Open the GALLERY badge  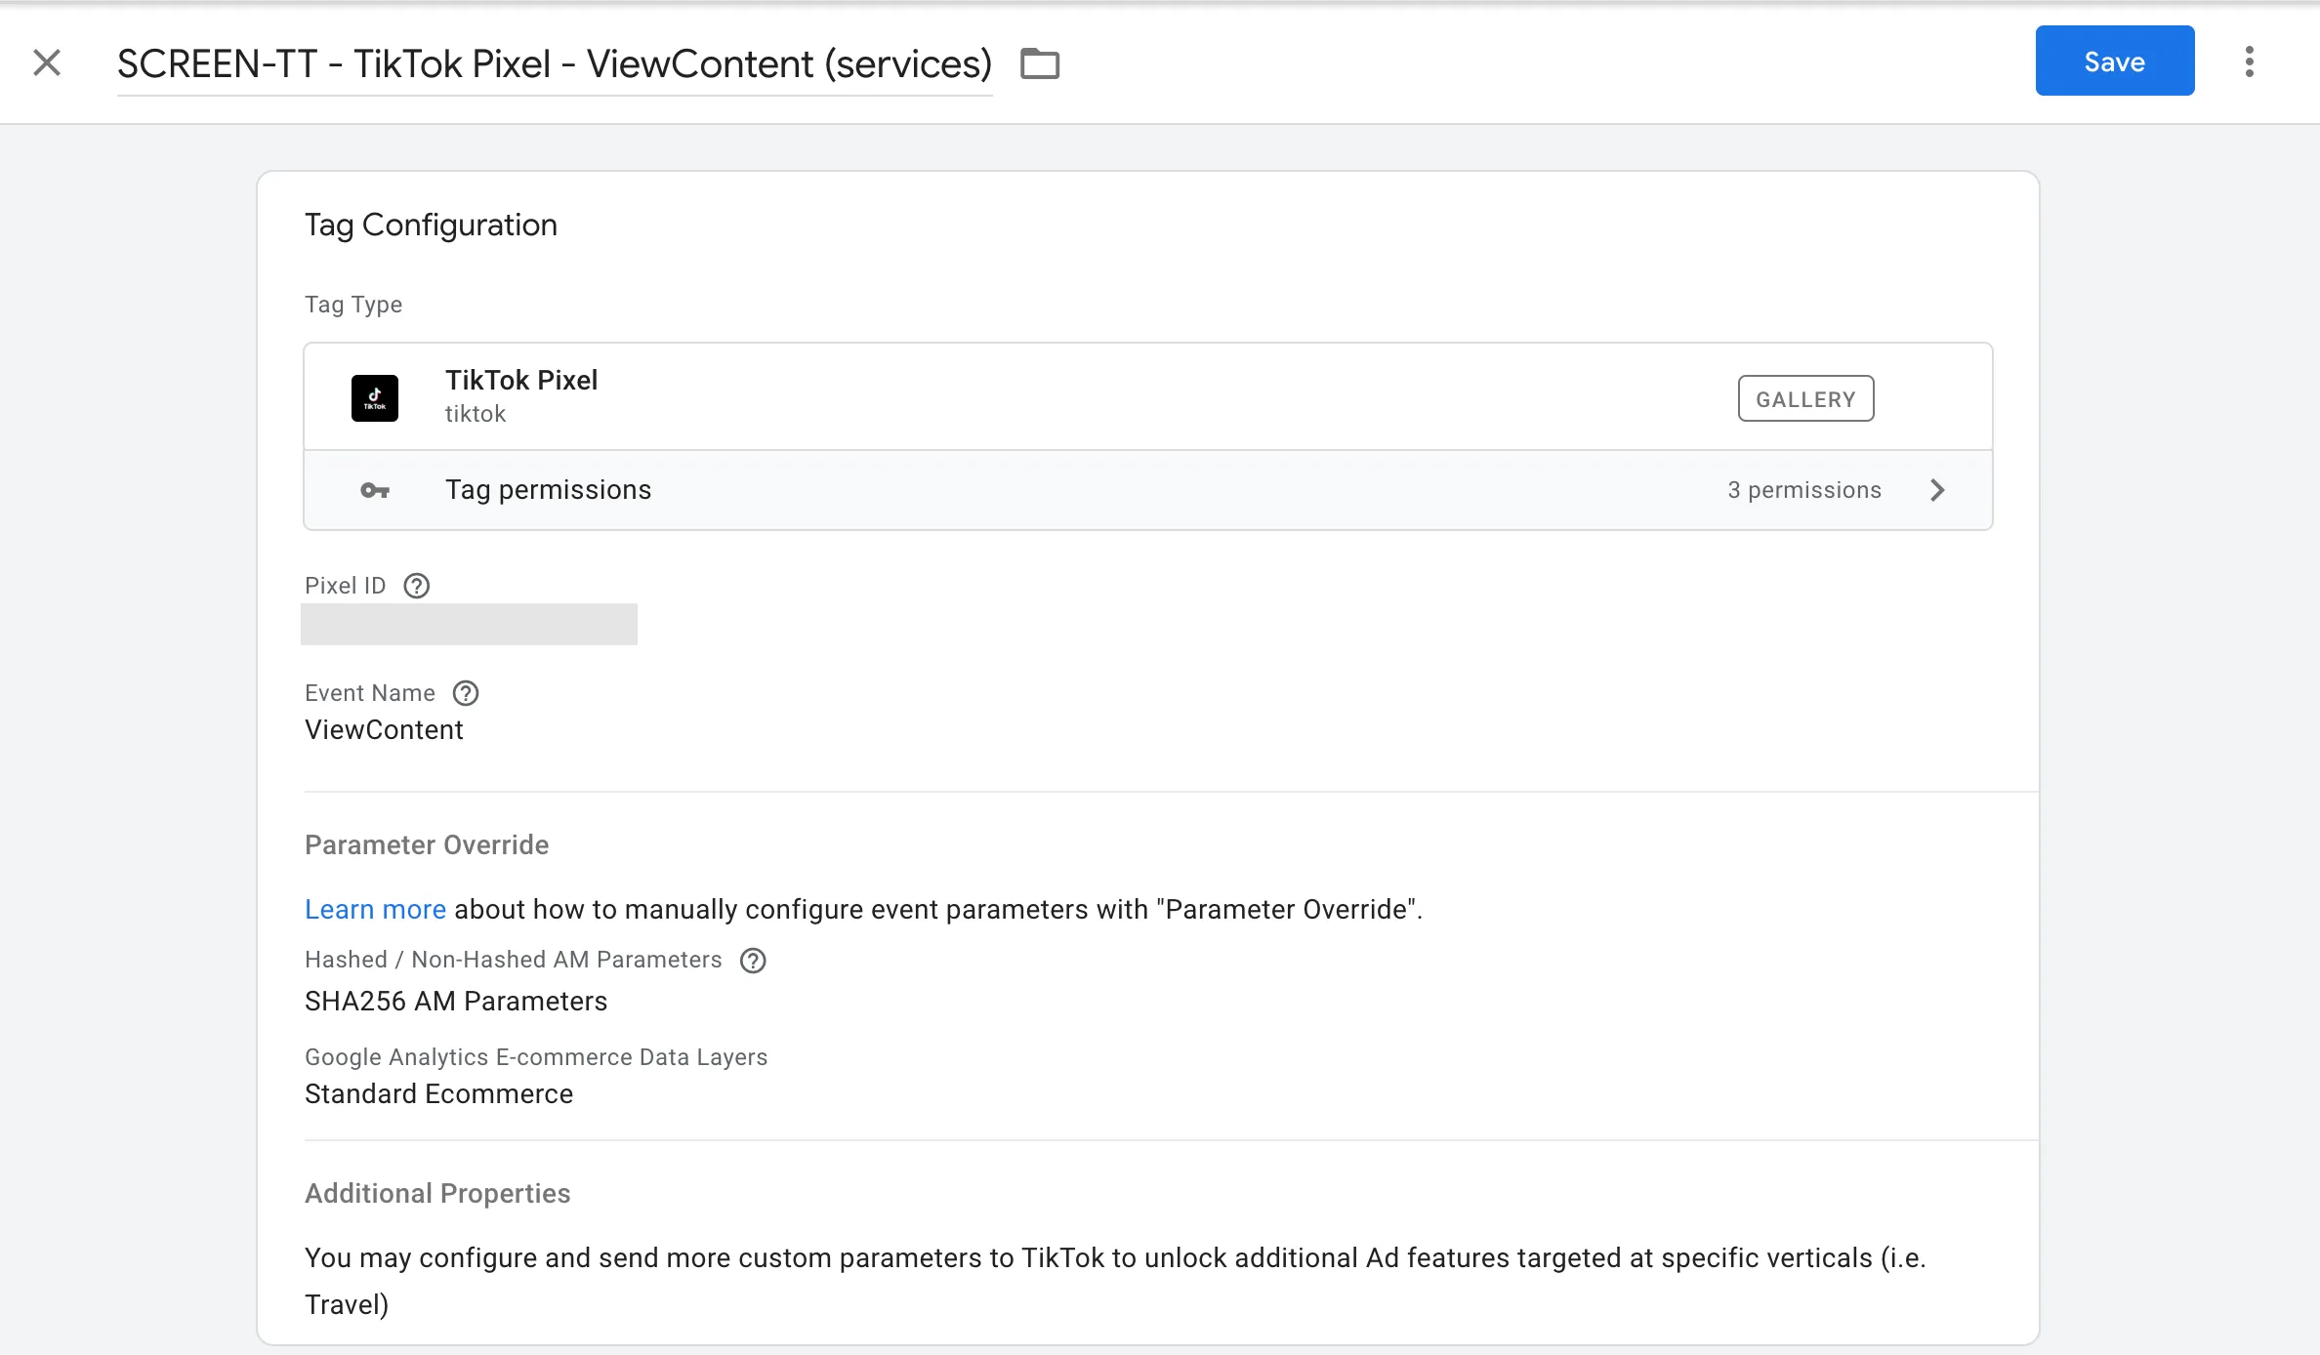pyautogui.click(x=1805, y=398)
